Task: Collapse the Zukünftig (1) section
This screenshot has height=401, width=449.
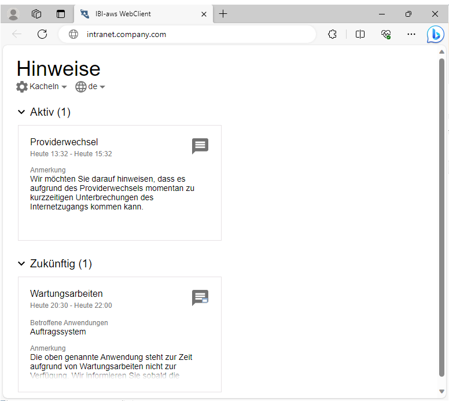Action: click(21, 264)
